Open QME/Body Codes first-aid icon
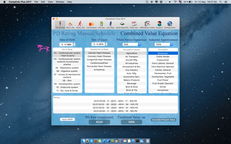 click(147, 25)
